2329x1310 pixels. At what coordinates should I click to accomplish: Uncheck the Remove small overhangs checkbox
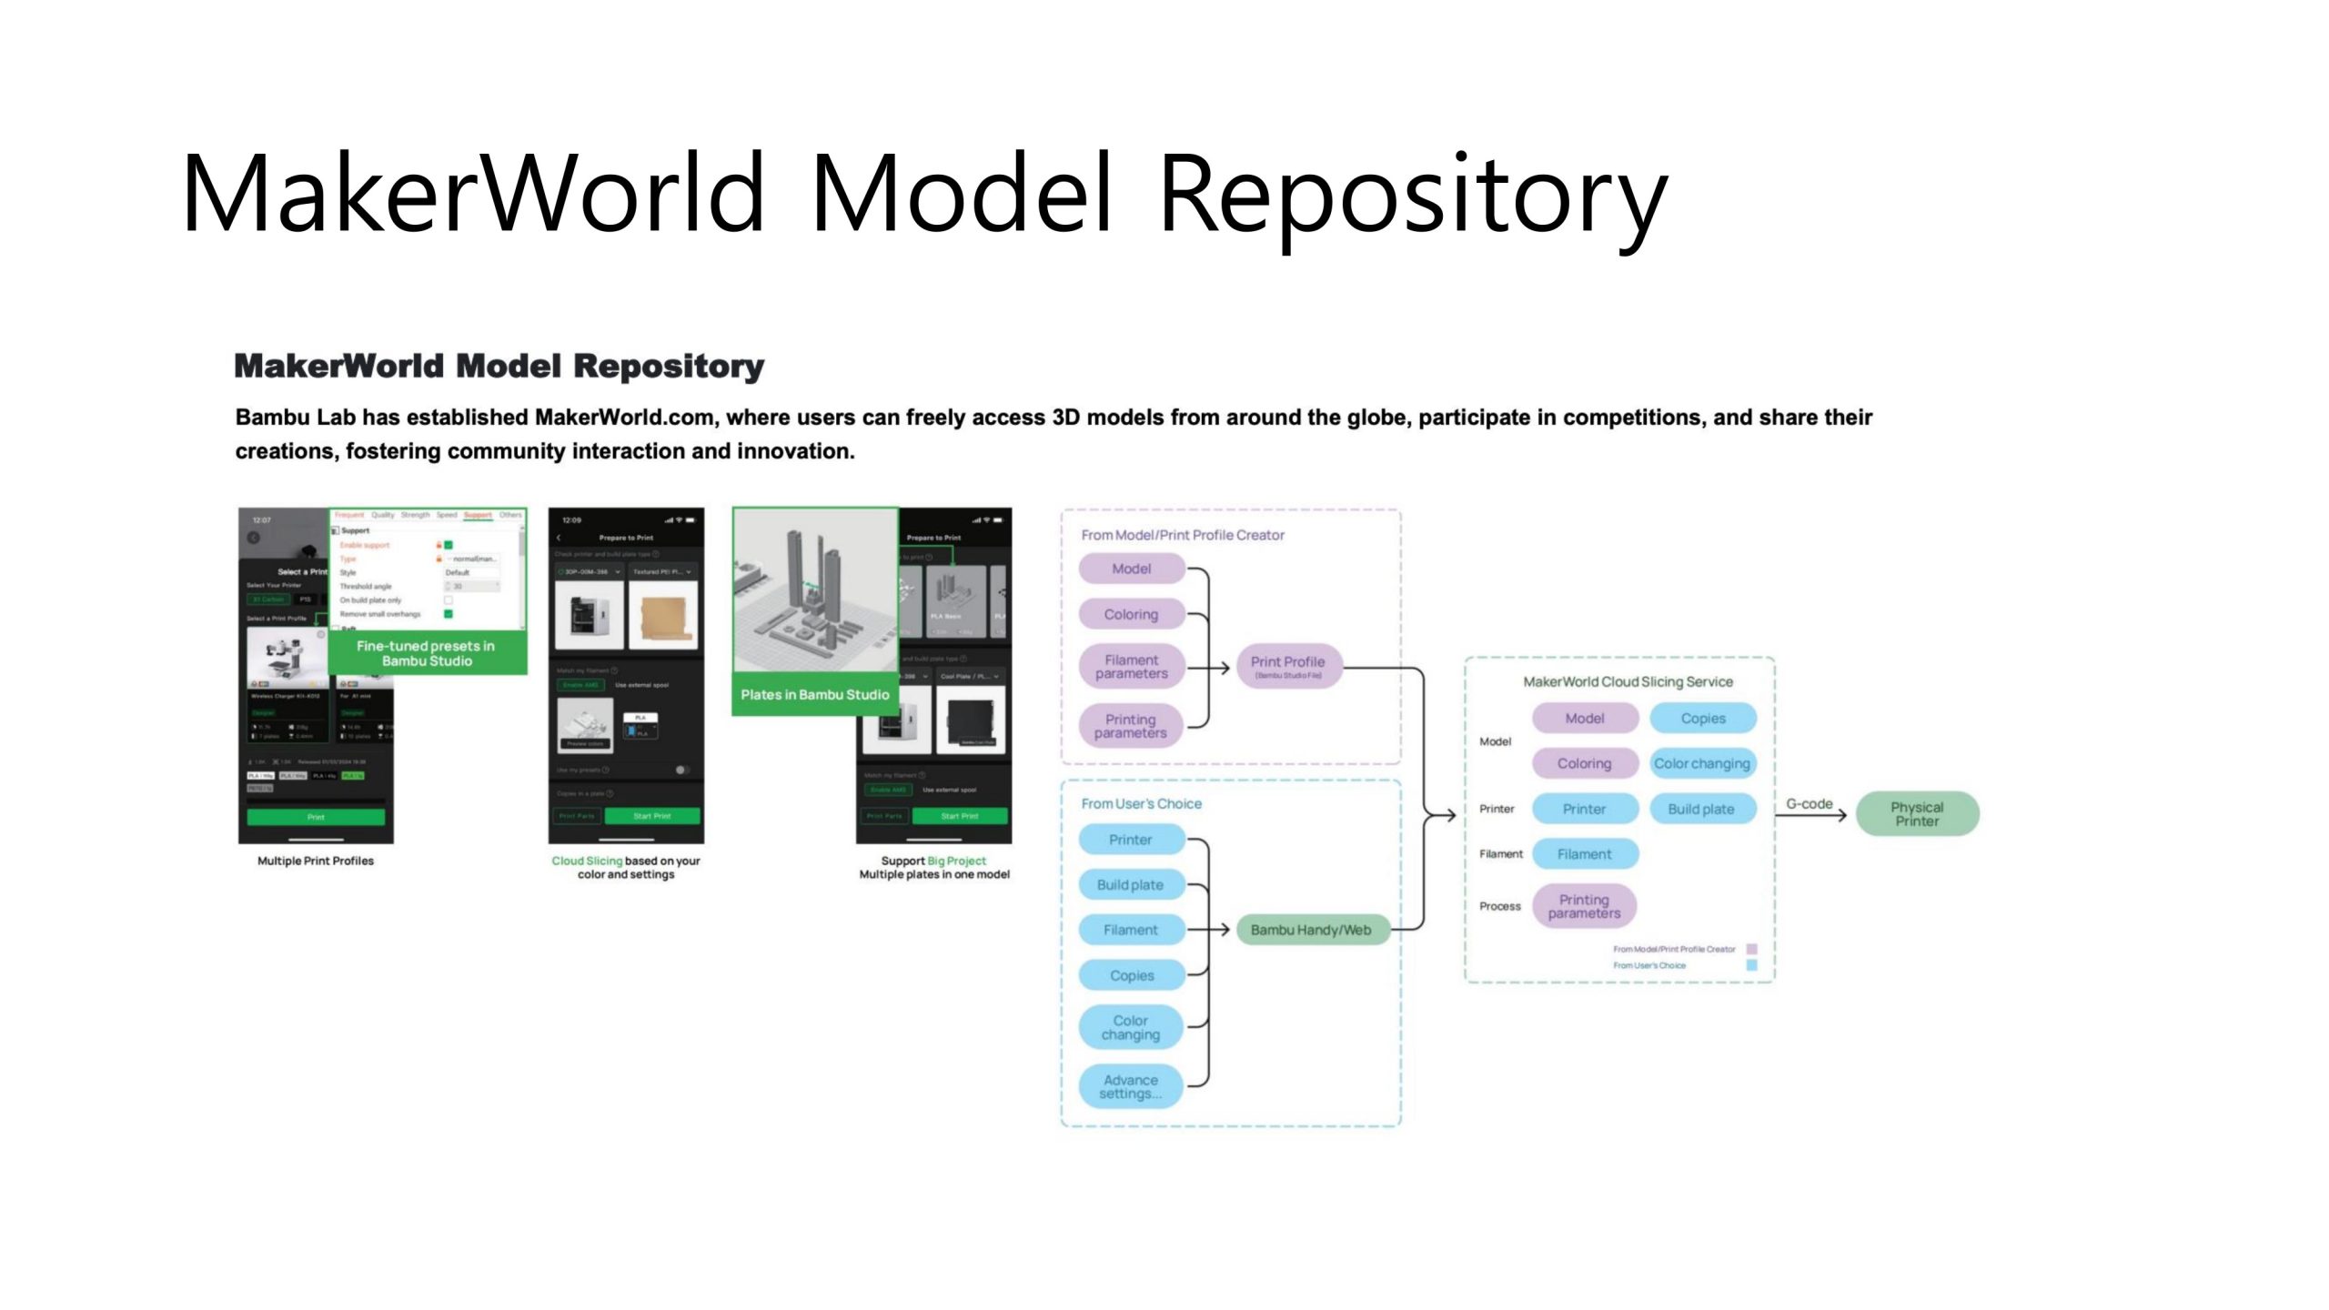[449, 614]
